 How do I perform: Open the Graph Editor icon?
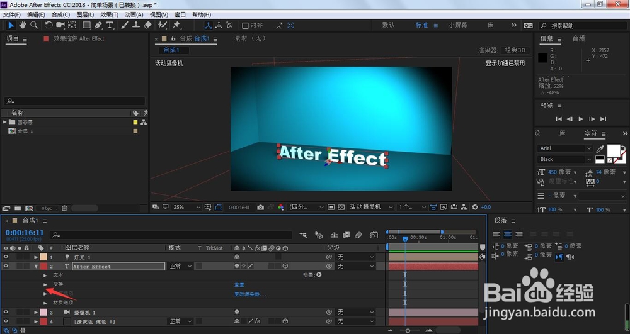click(x=374, y=235)
